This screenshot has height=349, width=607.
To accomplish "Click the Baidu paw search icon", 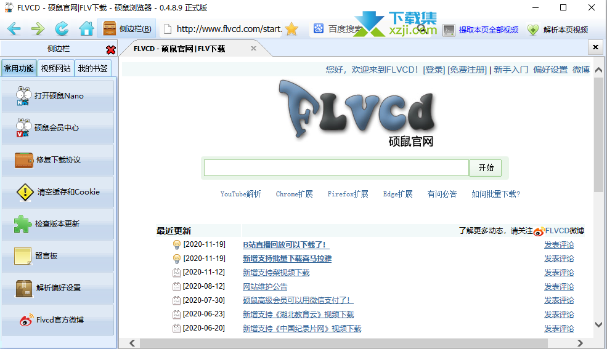I will pyautogui.click(x=319, y=28).
